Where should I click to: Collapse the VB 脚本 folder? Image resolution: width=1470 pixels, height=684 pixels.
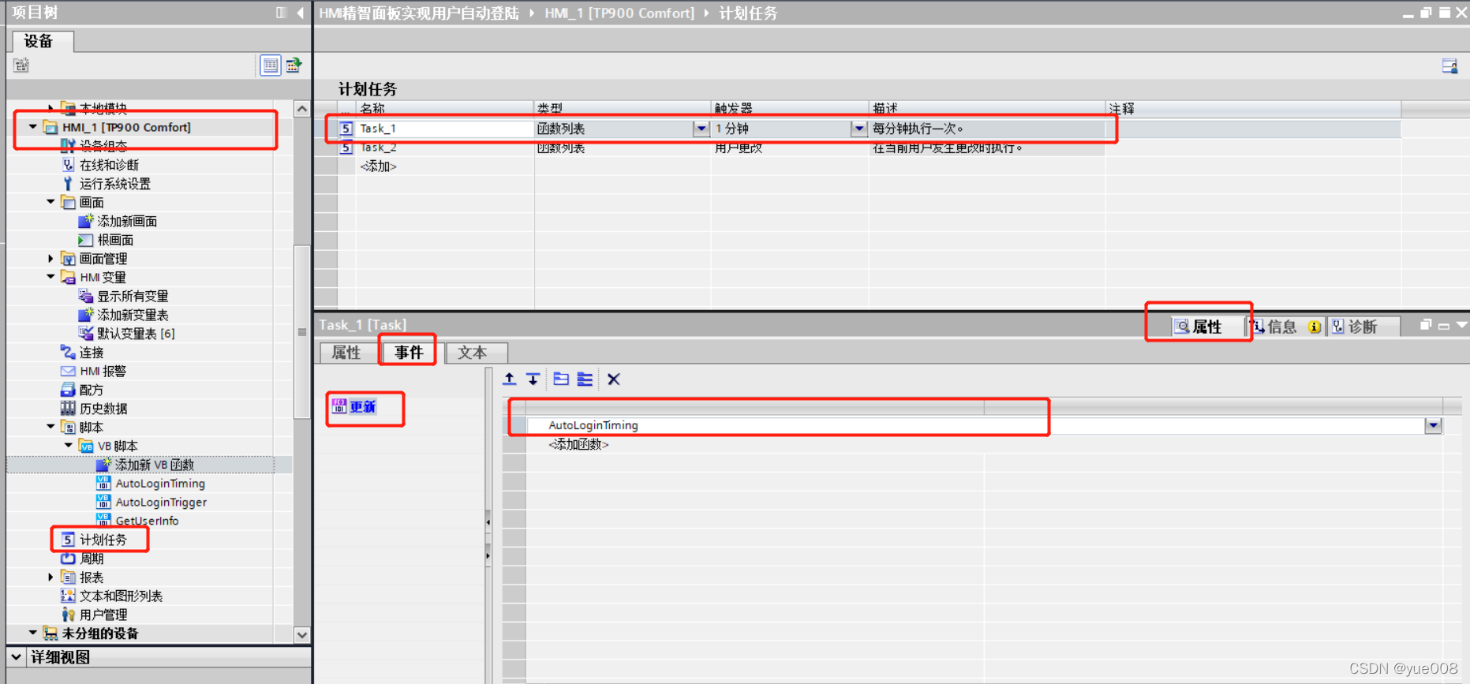point(69,446)
